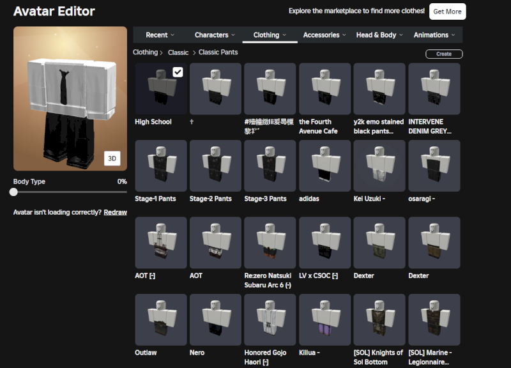The image size is (511, 368).
Task: Expand the Recent dropdown menu
Action: tap(160, 35)
